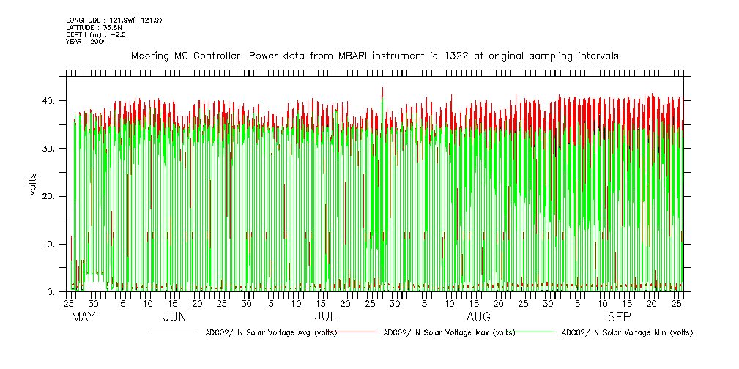The height and width of the screenshot is (369, 739).
Task: Click the chart title about Mooring M0 Controller-Power
Action: point(374,56)
